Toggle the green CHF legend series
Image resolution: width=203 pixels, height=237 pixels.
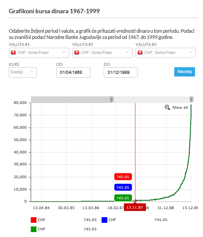pos(34,229)
